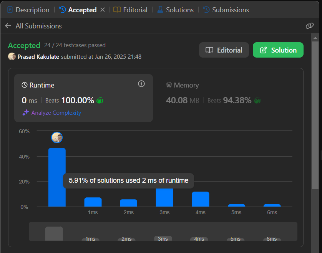The height and width of the screenshot is (253, 322).
Task: Click the Runtime clock icon
Action: tap(25, 85)
